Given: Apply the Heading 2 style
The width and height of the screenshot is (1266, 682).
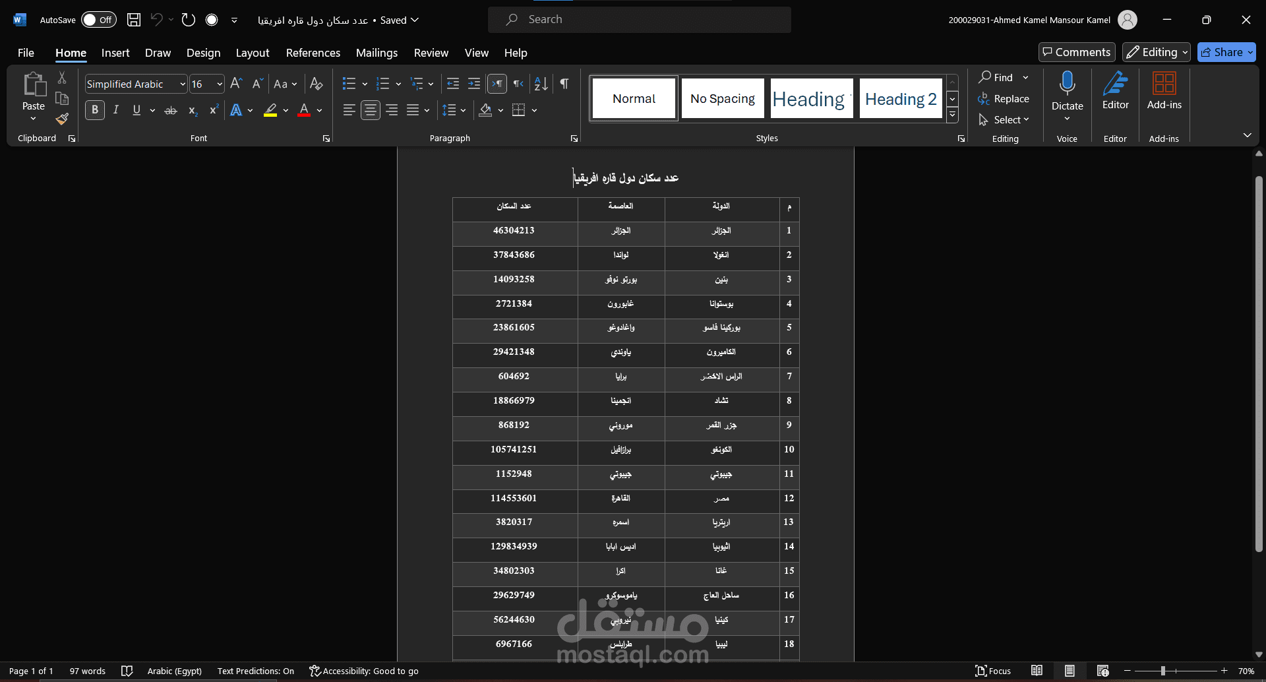Looking at the screenshot, I should 901,98.
